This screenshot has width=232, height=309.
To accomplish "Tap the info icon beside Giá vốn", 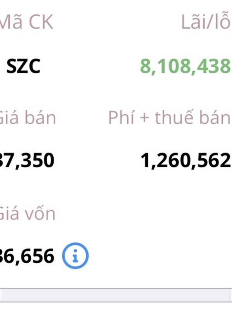I will (75, 255).
